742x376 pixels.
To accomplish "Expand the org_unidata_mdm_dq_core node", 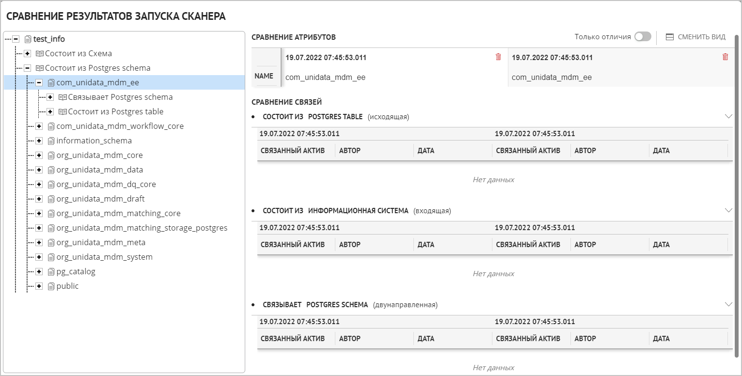I will [39, 184].
